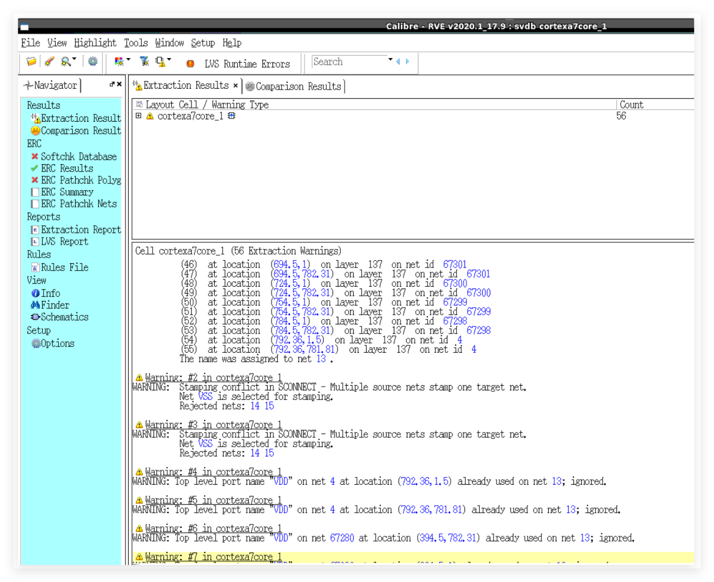Open ERC Results in Navigator
This screenshot has width=714, height=582.
click(62, 168)
